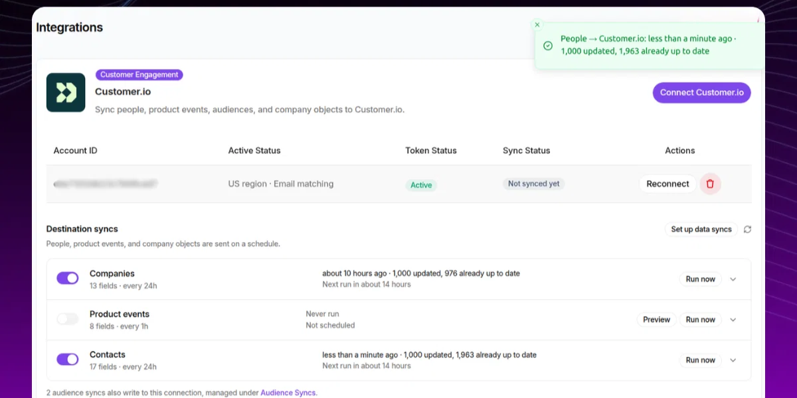Toggle the Companies sync switch off

click(x=68, y=279)
